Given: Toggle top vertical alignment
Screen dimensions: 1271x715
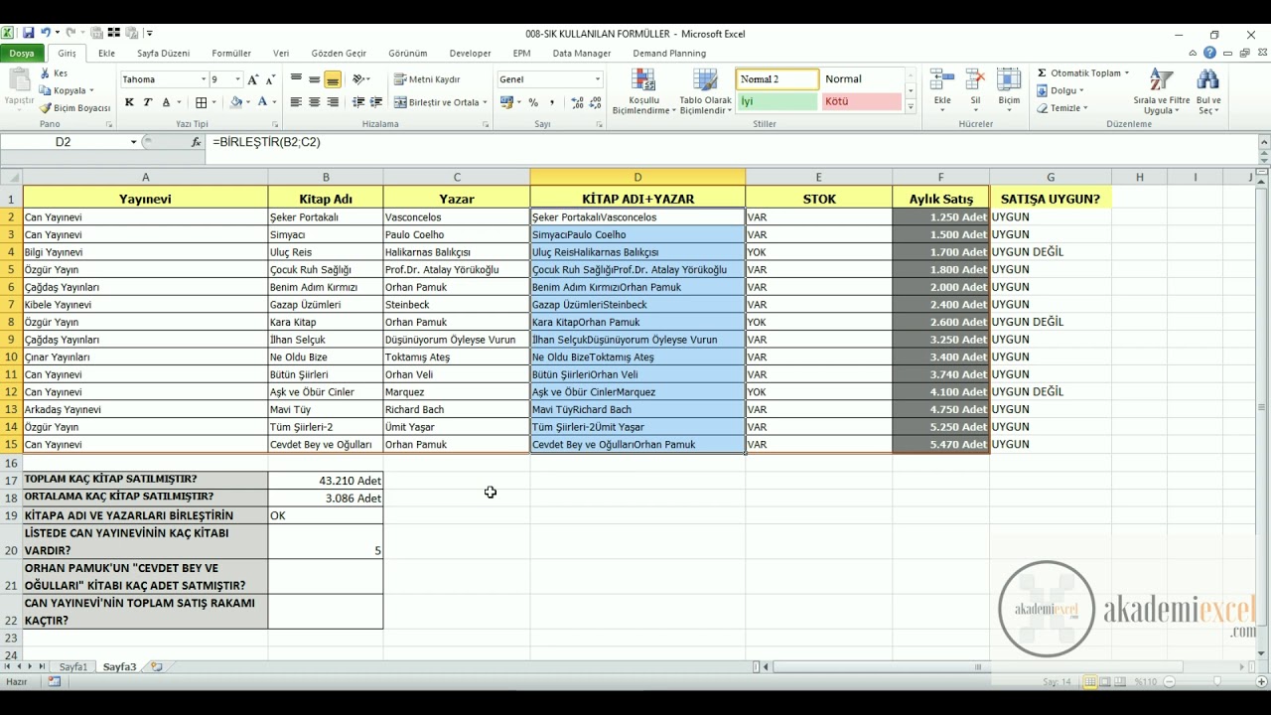Looking at the screenshot, I should 296,79.
